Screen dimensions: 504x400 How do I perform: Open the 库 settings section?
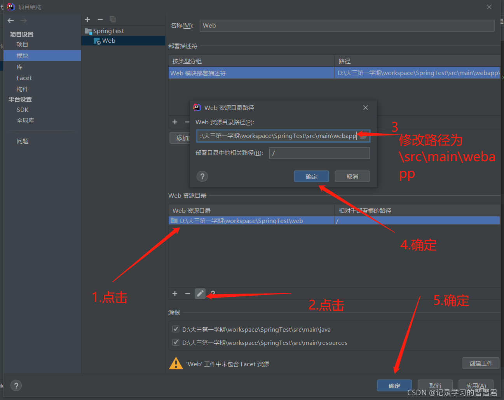[20, 67]
